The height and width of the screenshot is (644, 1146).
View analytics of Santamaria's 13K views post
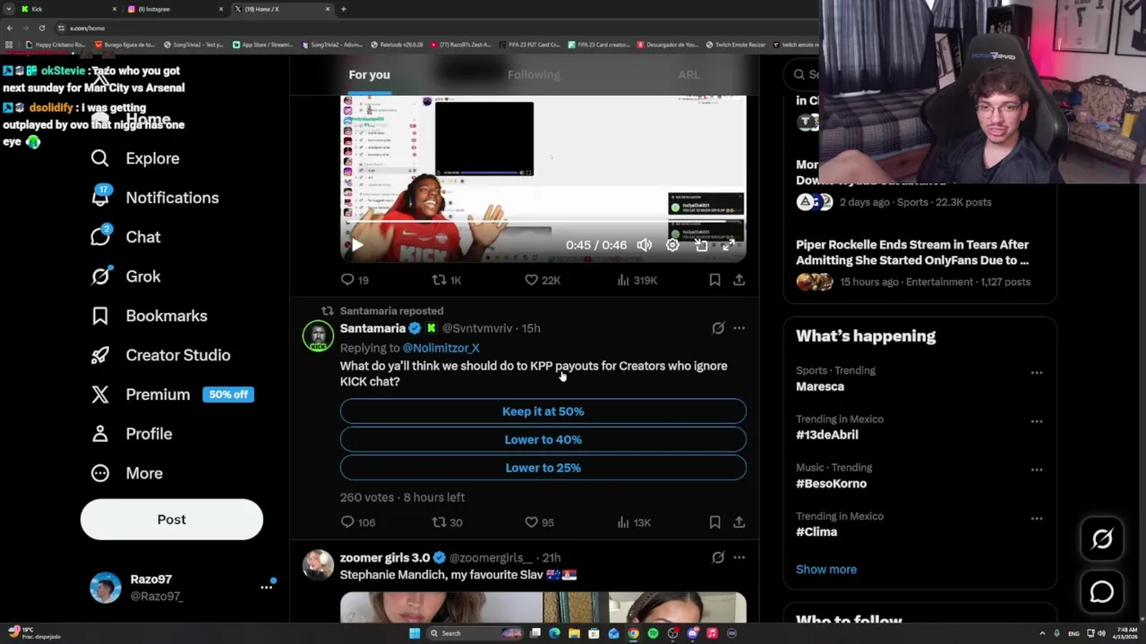[x=634, y=522]
